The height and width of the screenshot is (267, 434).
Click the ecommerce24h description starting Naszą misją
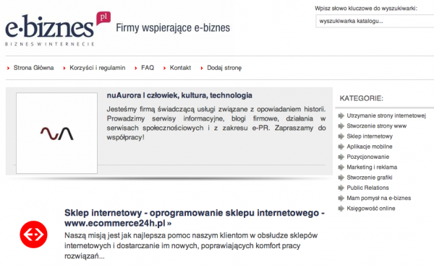coord(191,246)
